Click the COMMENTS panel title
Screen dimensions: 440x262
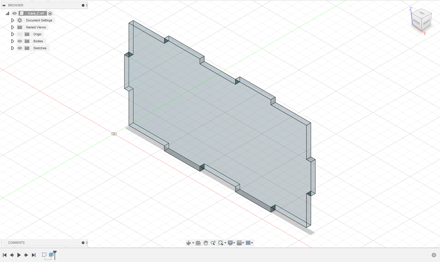(x=16, y=243)
